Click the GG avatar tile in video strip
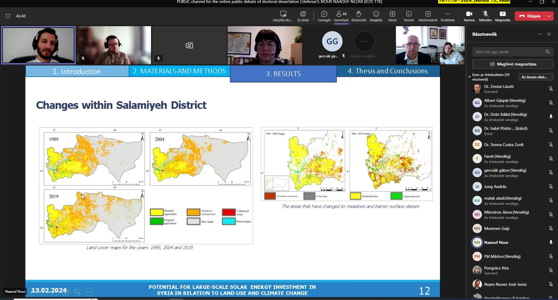The image size is (558, 300). click(332, 41)
